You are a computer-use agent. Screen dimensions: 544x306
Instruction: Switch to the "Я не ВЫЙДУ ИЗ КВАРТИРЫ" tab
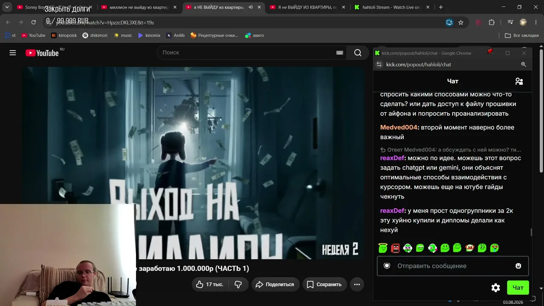coord(308,7)
